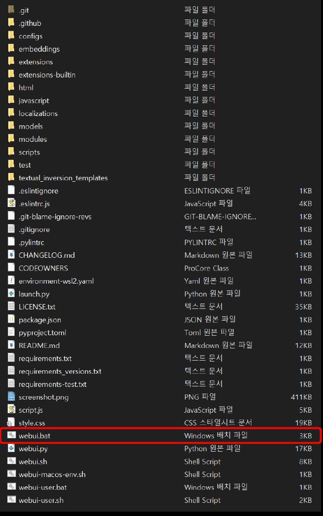Select the webui-user.bat batch file icon
This screenshot has width=323, height=516.
tap(12, 487)
